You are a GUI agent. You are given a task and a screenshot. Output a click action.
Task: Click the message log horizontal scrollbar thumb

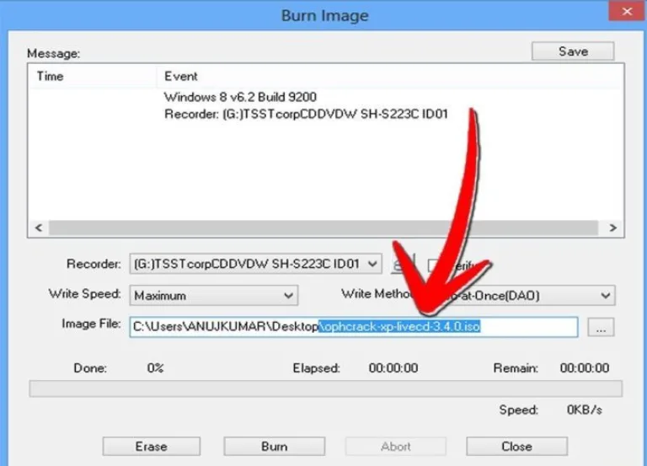pos(323,228)
